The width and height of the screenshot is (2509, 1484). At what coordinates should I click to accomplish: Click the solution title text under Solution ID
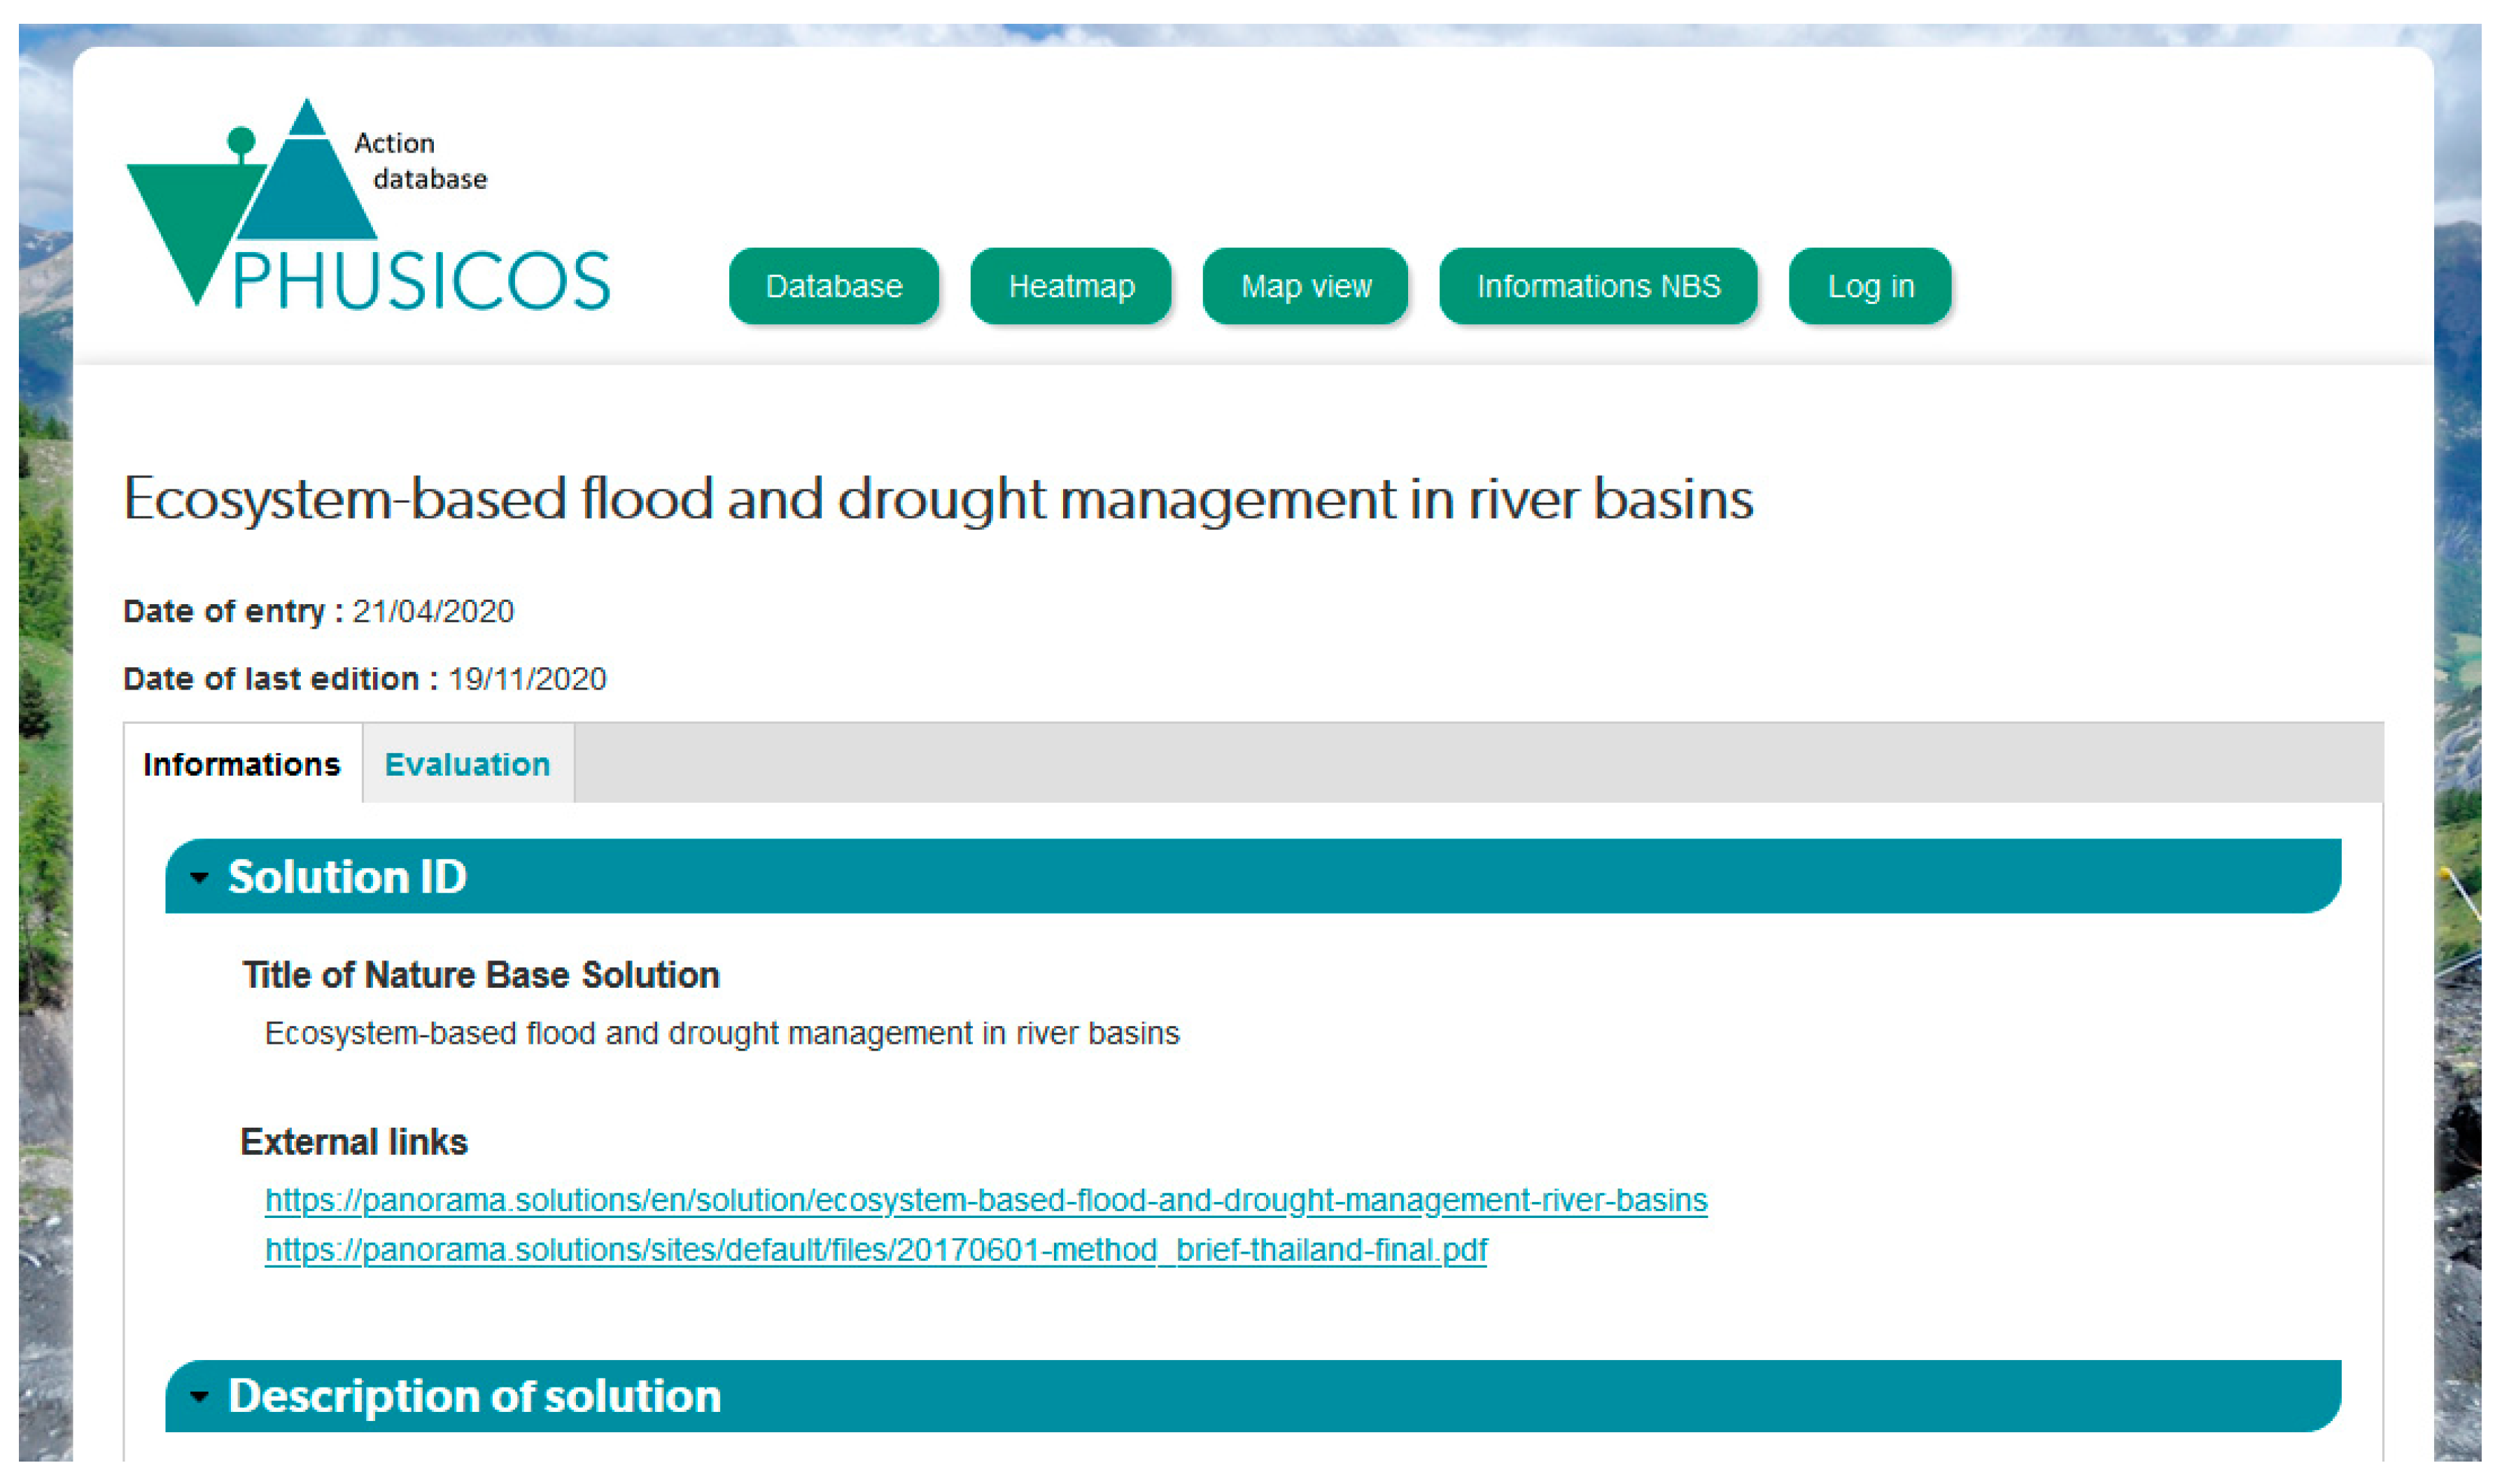coord(722,1034)
